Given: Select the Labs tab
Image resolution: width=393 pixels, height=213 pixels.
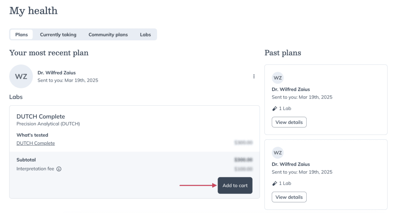Looking at the screenshot, I should tap(145, 35).
